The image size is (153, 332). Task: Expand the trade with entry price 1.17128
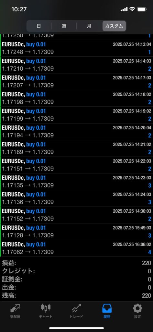tap(76, 231)
